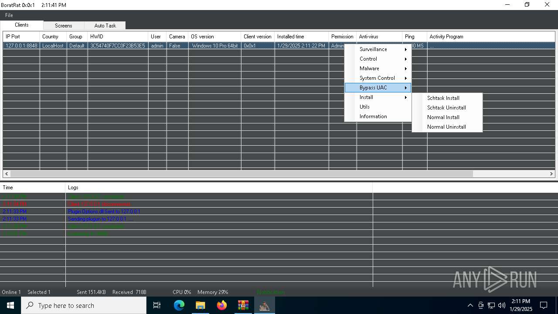Sort by HWID column header
This screenshot has width=558, height=314.
pyautogui.click(x=118, y=37)
